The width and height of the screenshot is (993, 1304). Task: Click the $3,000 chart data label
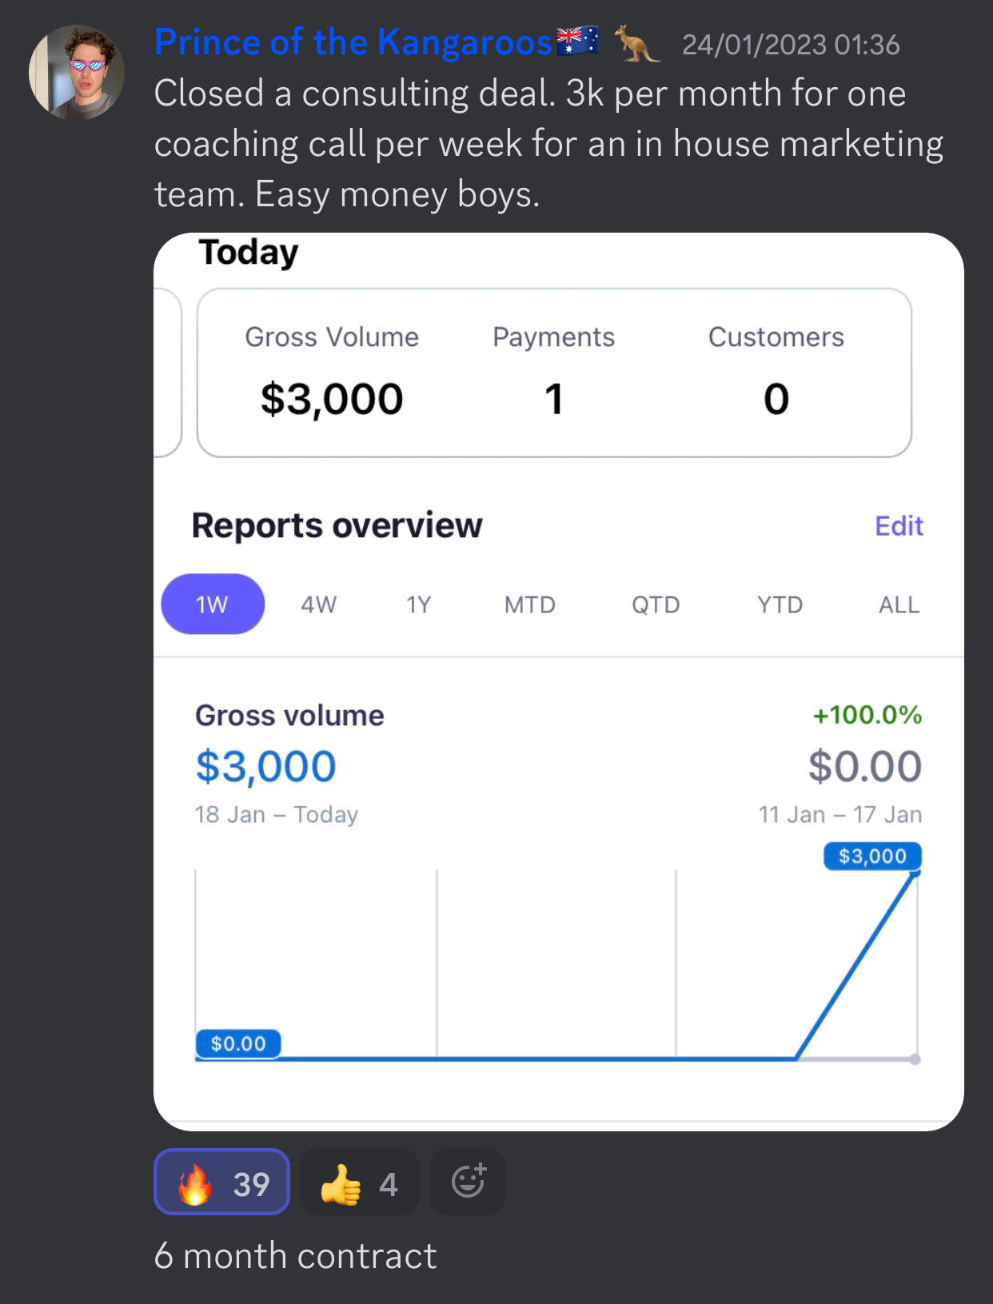(872, 856)
